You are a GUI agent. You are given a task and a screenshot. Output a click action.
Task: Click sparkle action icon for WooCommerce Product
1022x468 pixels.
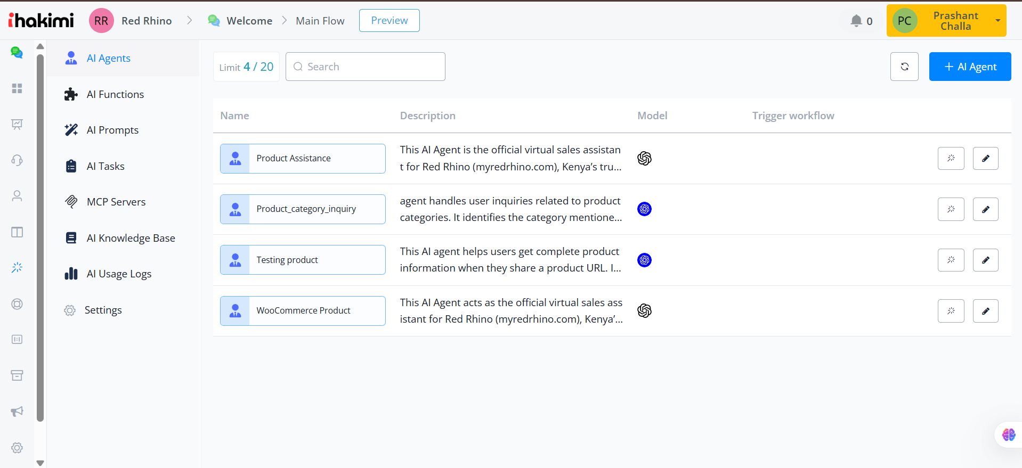pos(951,311)
